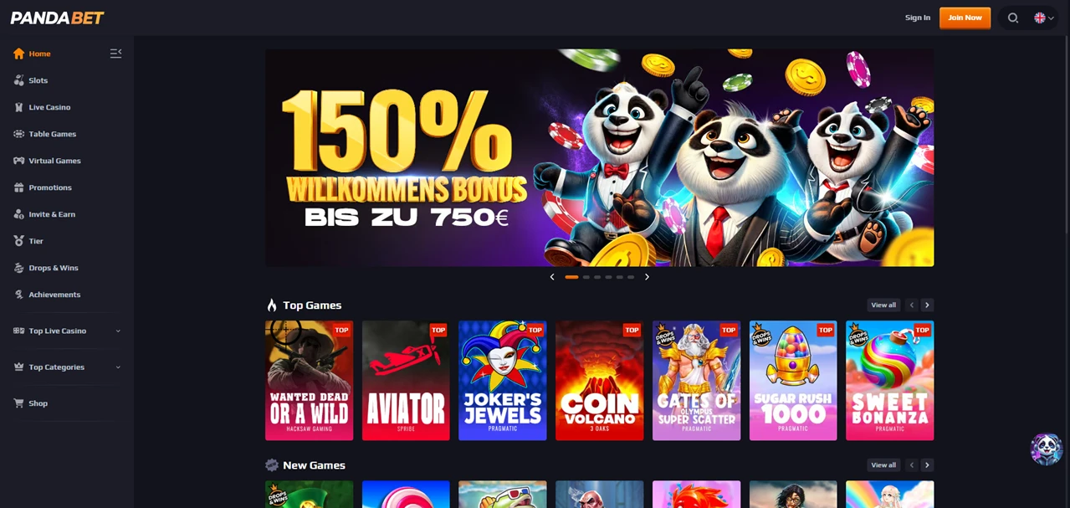Viewport: 1070px width, 508px height.
Task: Expand Top Live Casino section
Action: [67, 331]
